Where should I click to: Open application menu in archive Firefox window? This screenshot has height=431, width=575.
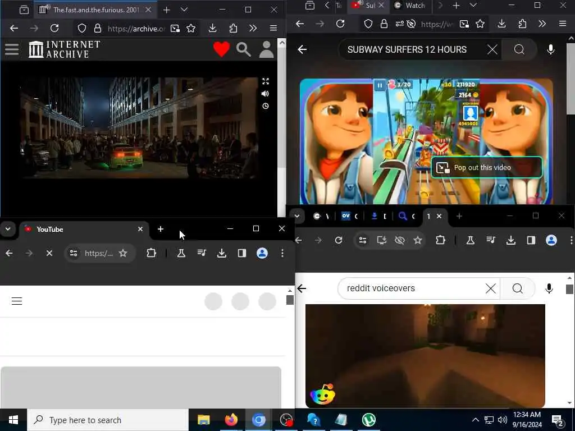(x=273, y=28)
